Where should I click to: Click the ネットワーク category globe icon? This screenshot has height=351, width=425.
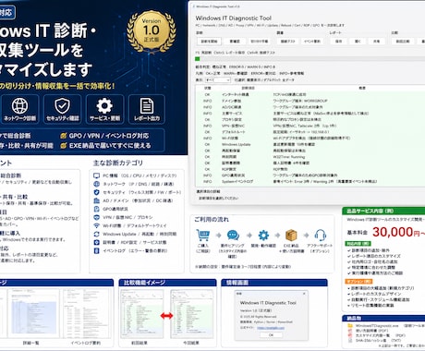[96, 184]
